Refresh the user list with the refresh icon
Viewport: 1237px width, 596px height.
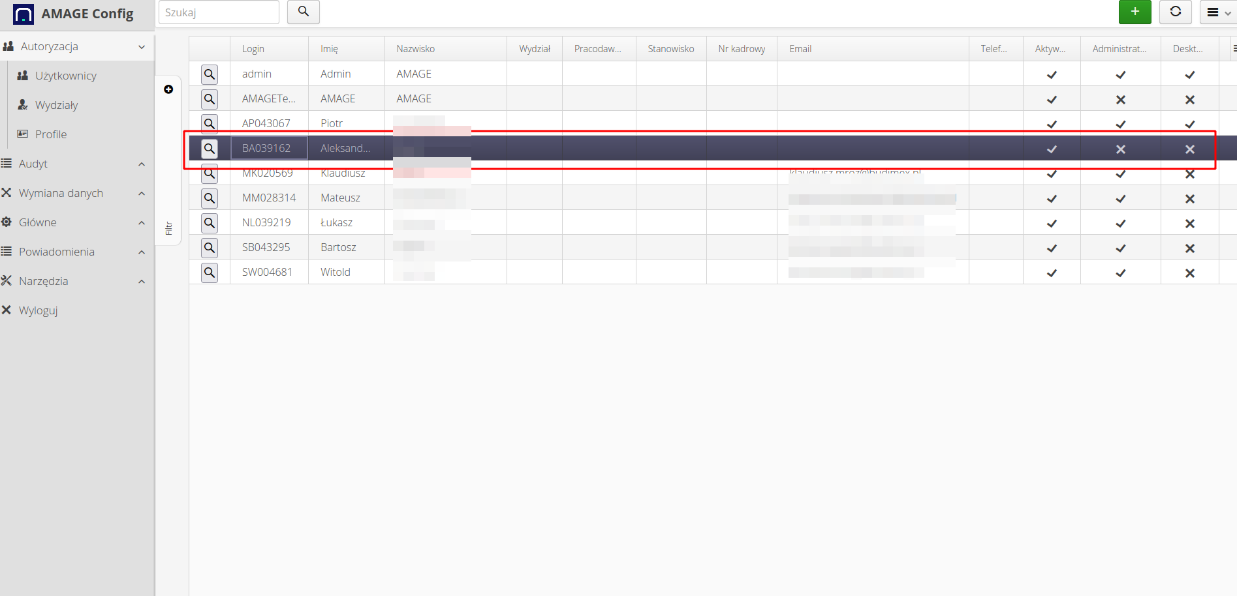tap(1175, 12)
